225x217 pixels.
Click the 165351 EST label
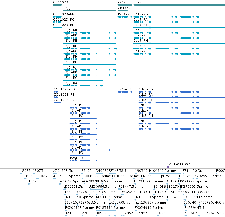(x=163, y=213)
